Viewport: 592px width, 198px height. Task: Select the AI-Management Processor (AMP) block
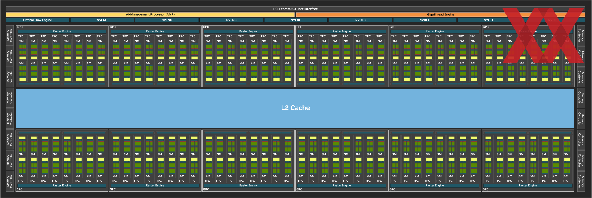click(x=150, y=14)
